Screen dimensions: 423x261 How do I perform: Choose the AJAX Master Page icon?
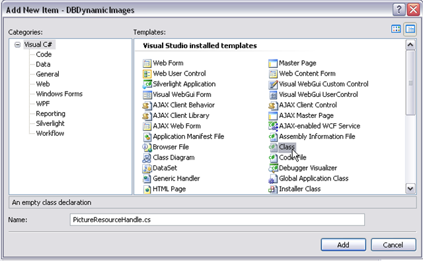tap(273, 116)
